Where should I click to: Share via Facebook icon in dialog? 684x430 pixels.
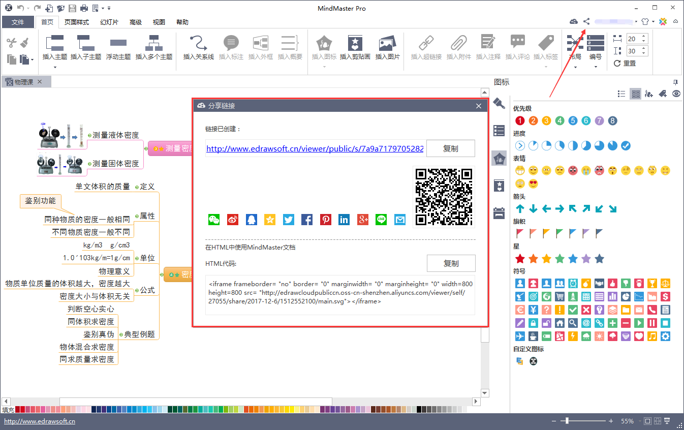tap(307, 220)
